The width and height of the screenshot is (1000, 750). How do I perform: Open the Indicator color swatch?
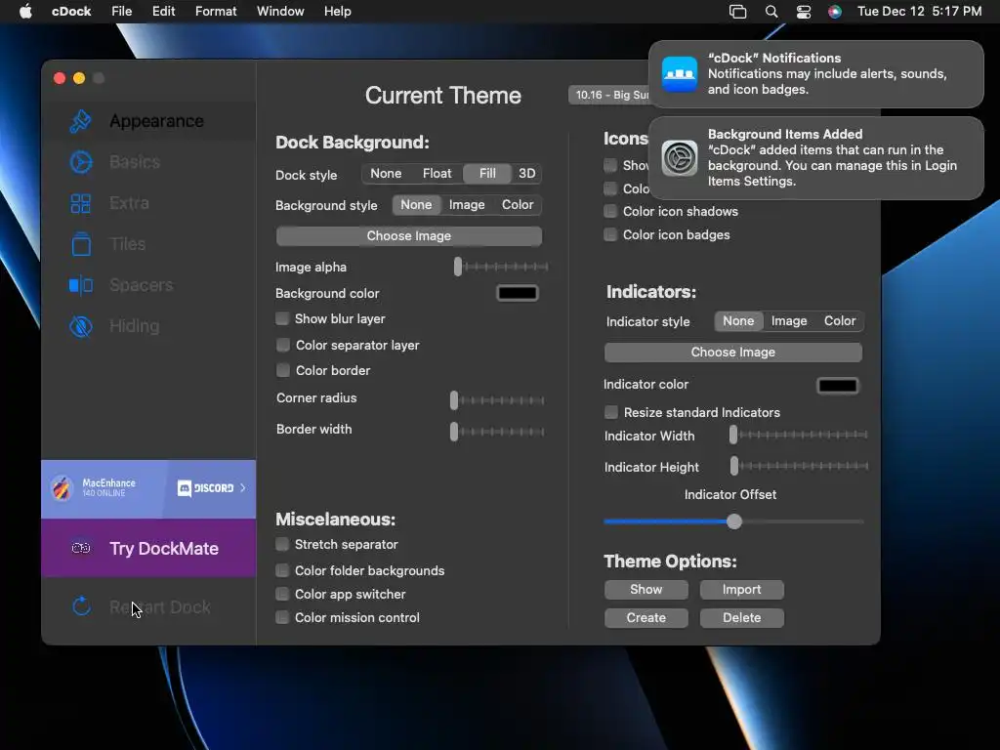(838, 386)
